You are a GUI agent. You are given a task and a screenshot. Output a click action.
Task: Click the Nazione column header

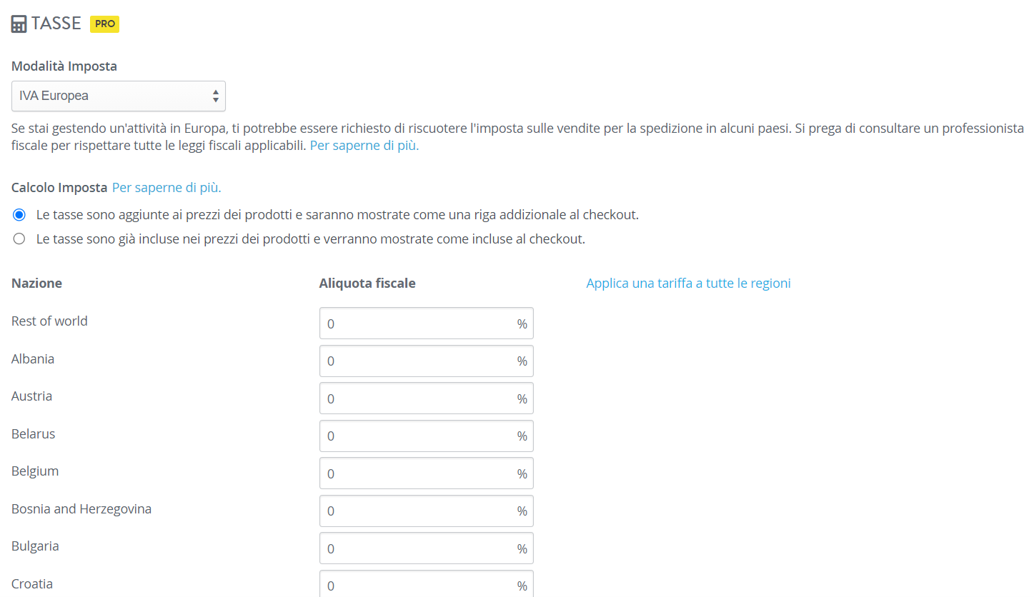[36, 284]
